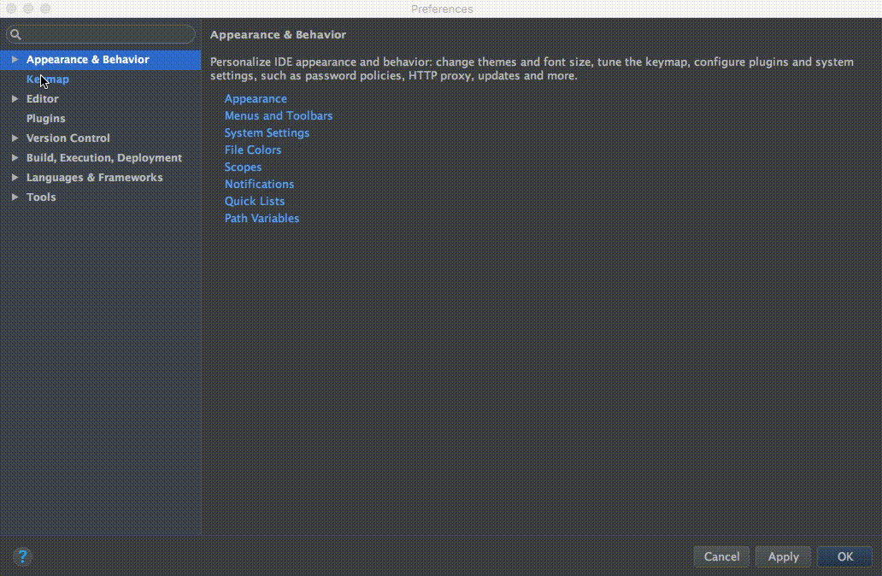882x576 pixels.
Task: Open the Notifications link
Action: (259, 184)
